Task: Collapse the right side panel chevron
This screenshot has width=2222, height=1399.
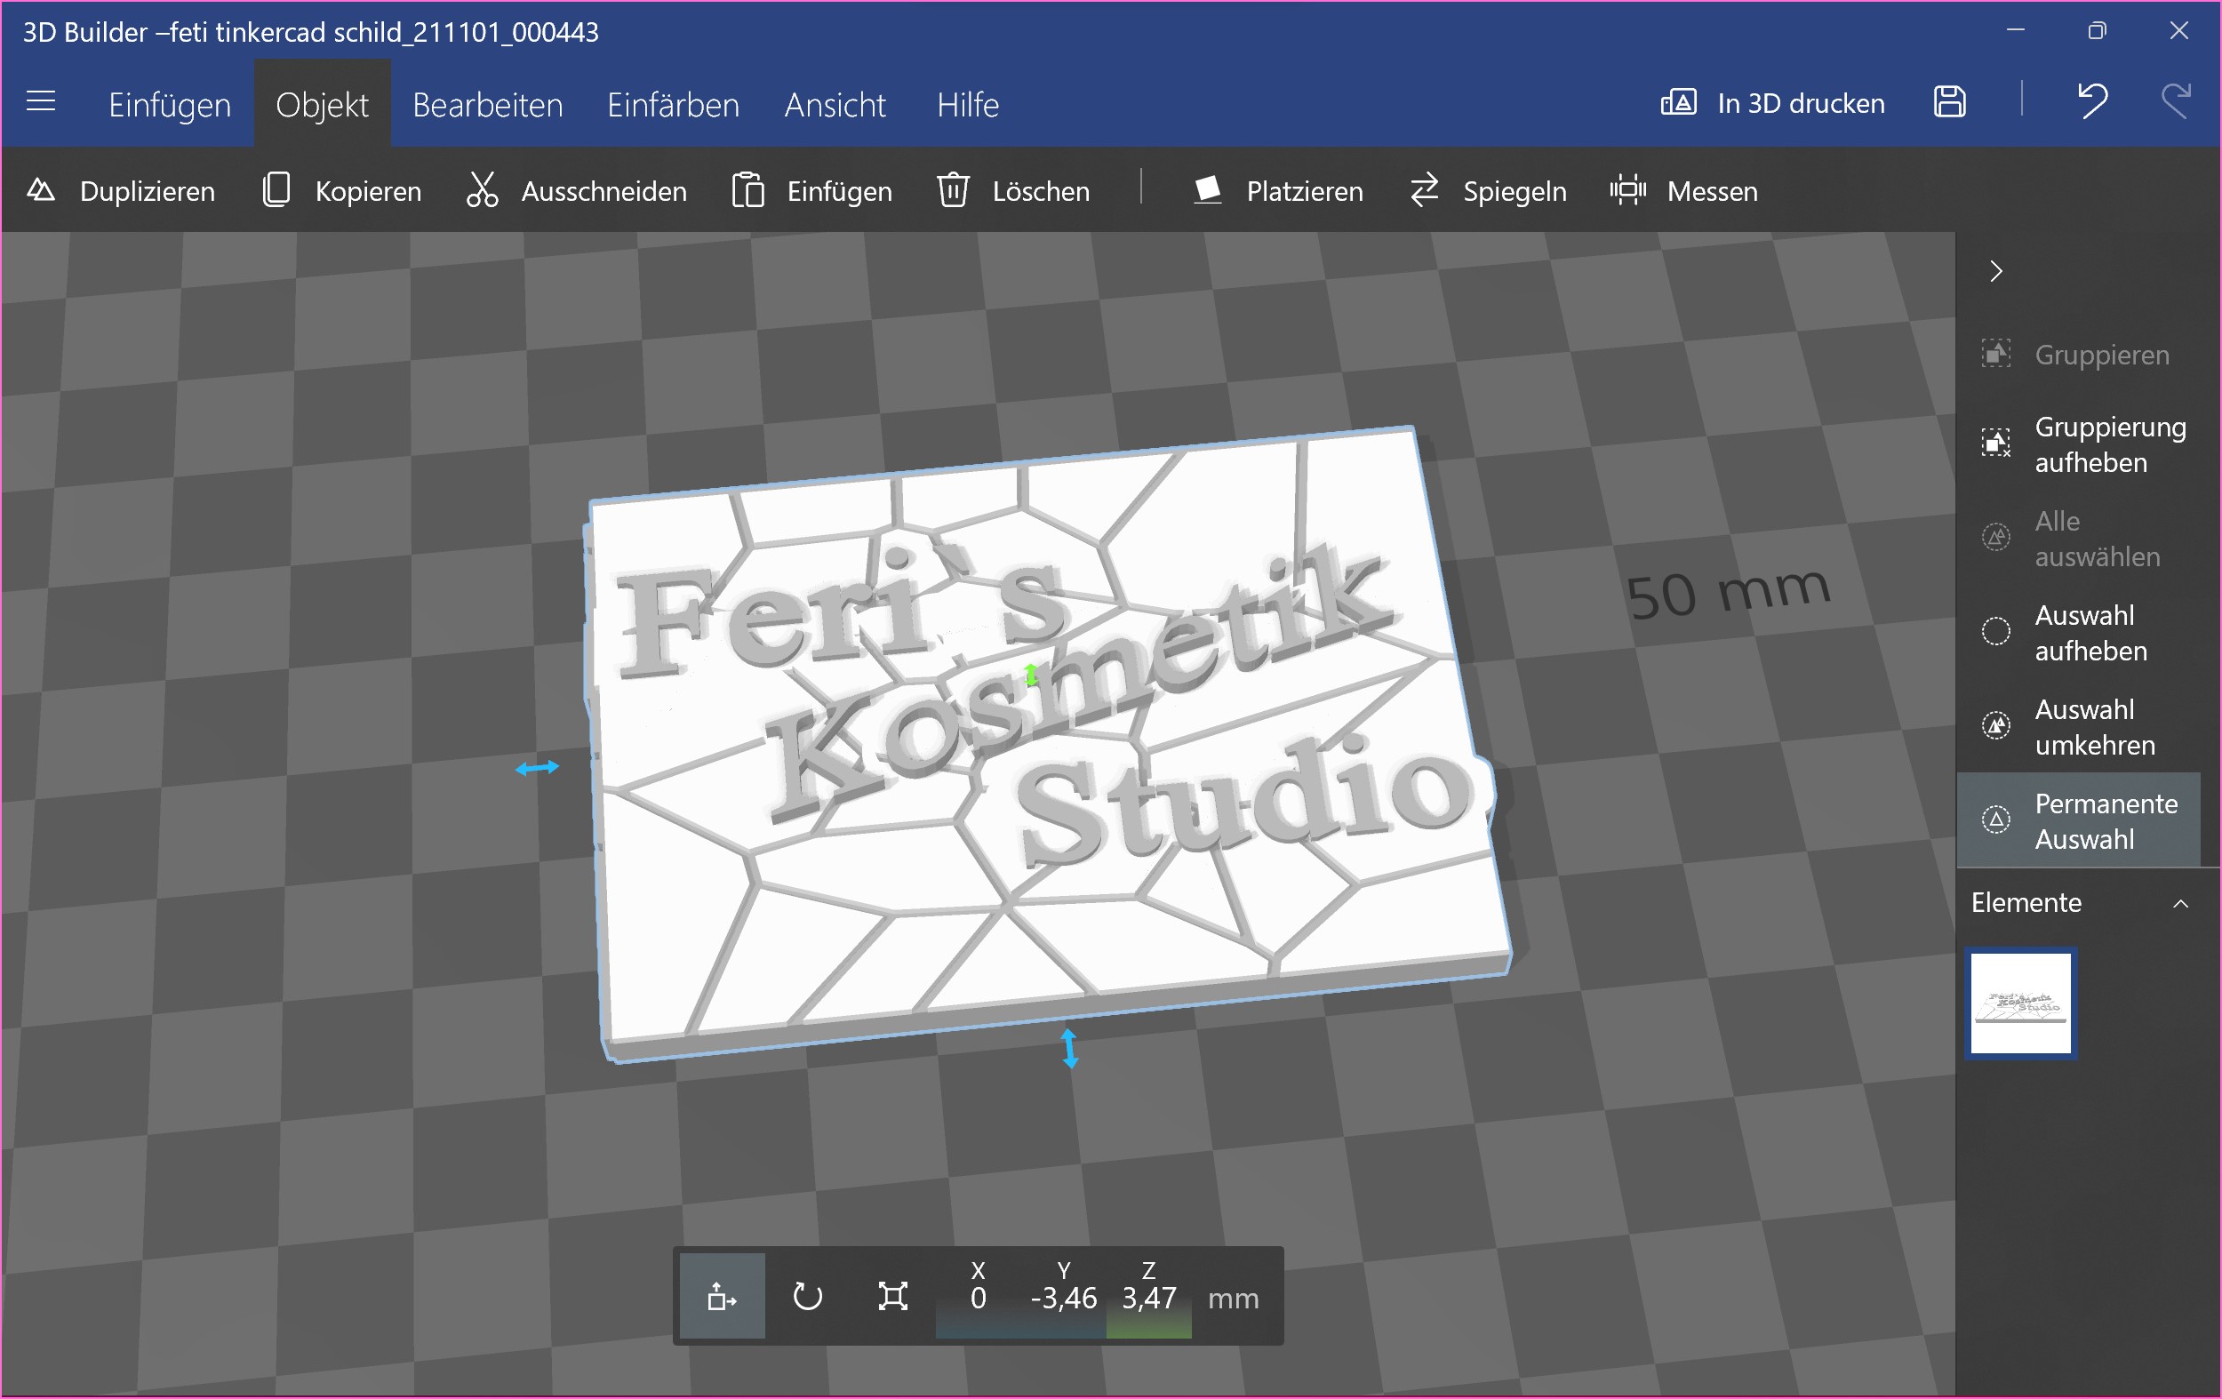Action: point(1996,271)
